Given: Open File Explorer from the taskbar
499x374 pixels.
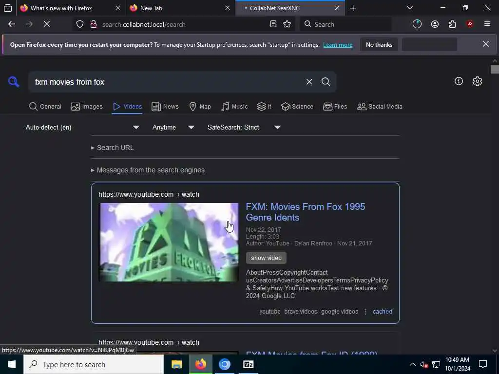Looking at the screenshot, I should click(176, 364).
